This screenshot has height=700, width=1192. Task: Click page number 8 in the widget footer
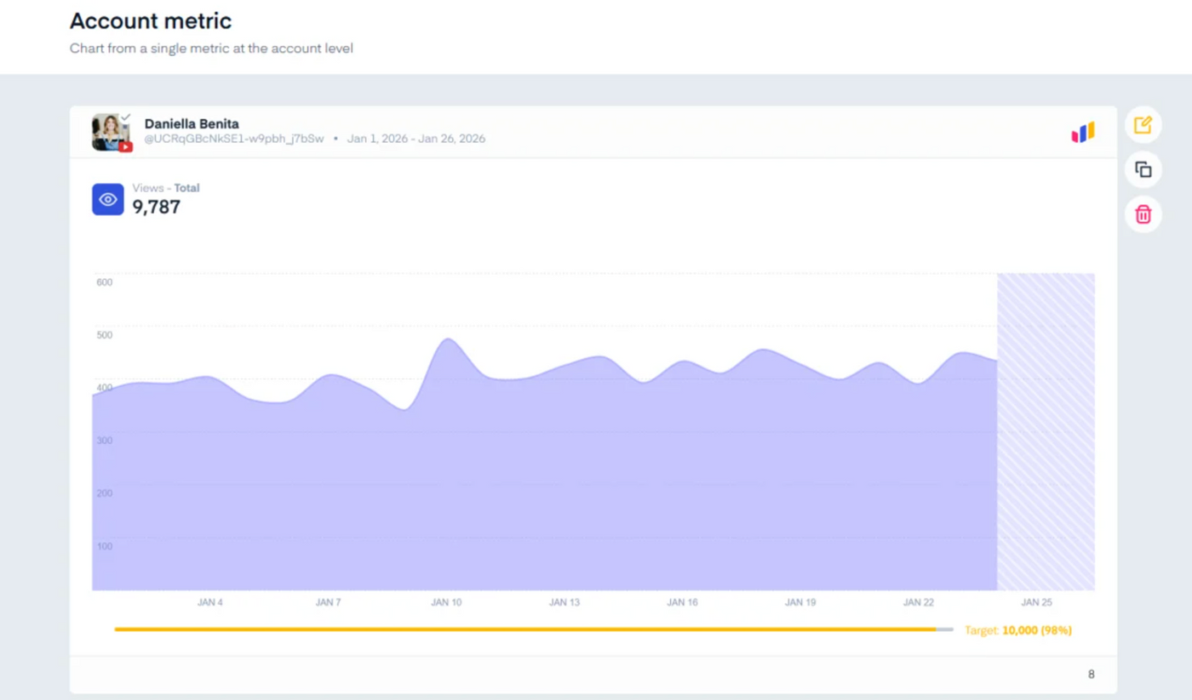1091,674
